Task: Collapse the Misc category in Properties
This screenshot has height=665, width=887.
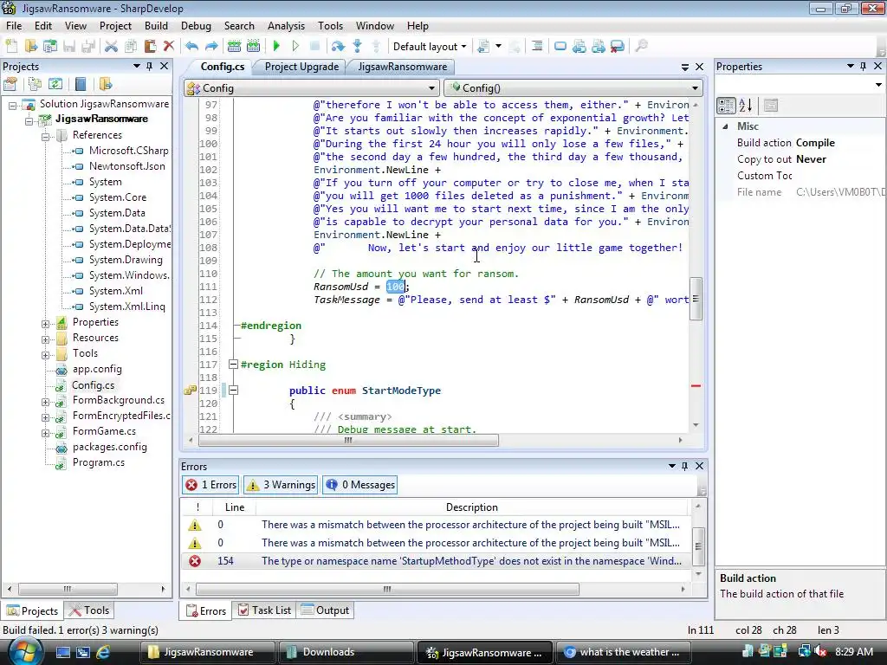Action: 726,126
